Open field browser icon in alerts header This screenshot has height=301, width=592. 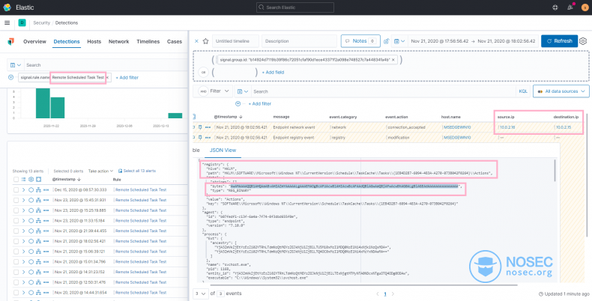[x=23, y=179]
